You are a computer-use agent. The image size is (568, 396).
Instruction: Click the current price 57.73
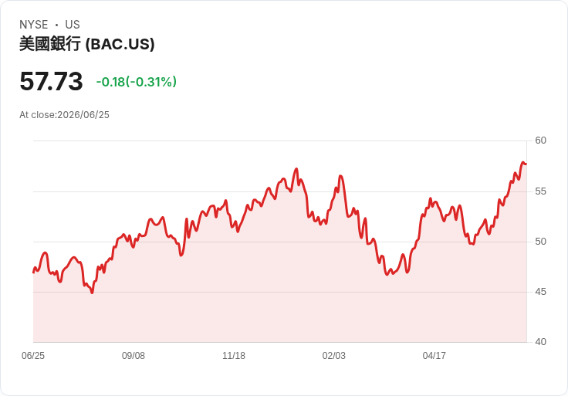click(x=51, y=81)
